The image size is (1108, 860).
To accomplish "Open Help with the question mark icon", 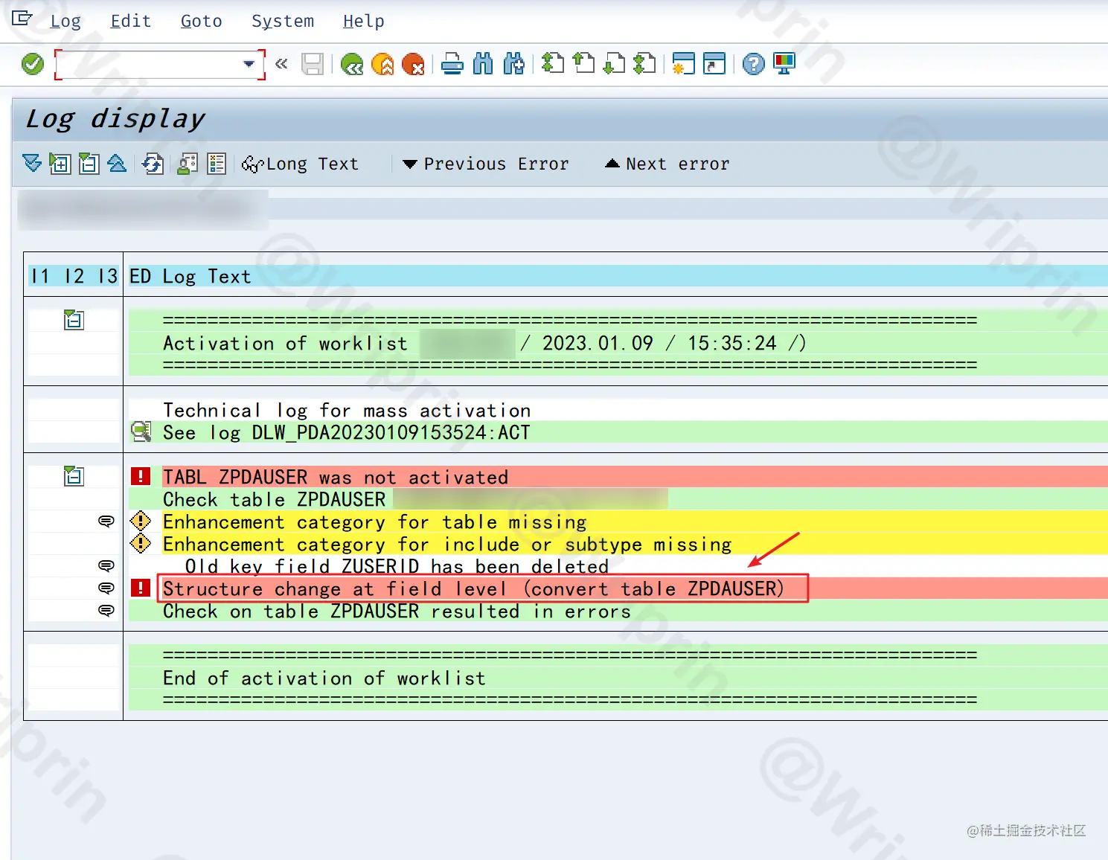I will coord(753,64).
